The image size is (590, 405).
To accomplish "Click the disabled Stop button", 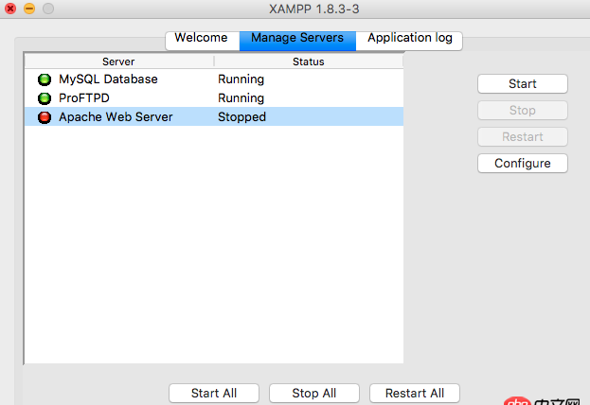I will pos(522,110).
